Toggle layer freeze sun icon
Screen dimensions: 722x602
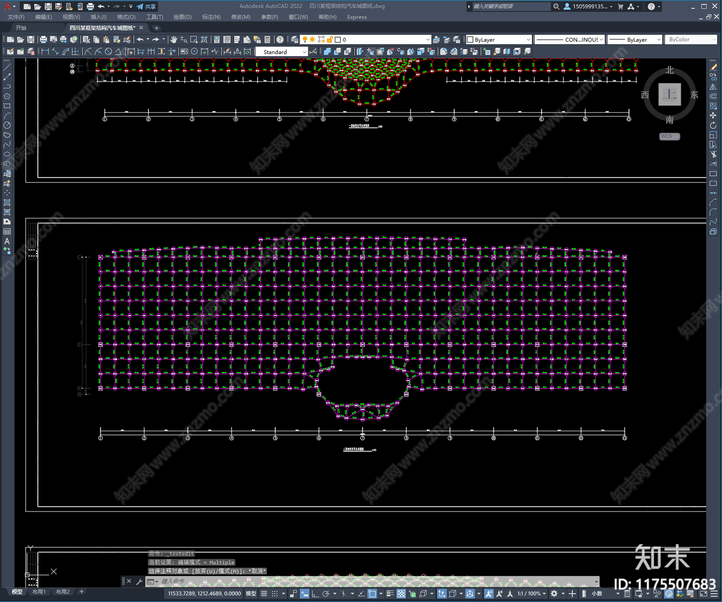pyautogui.click(x=312, y=40)
